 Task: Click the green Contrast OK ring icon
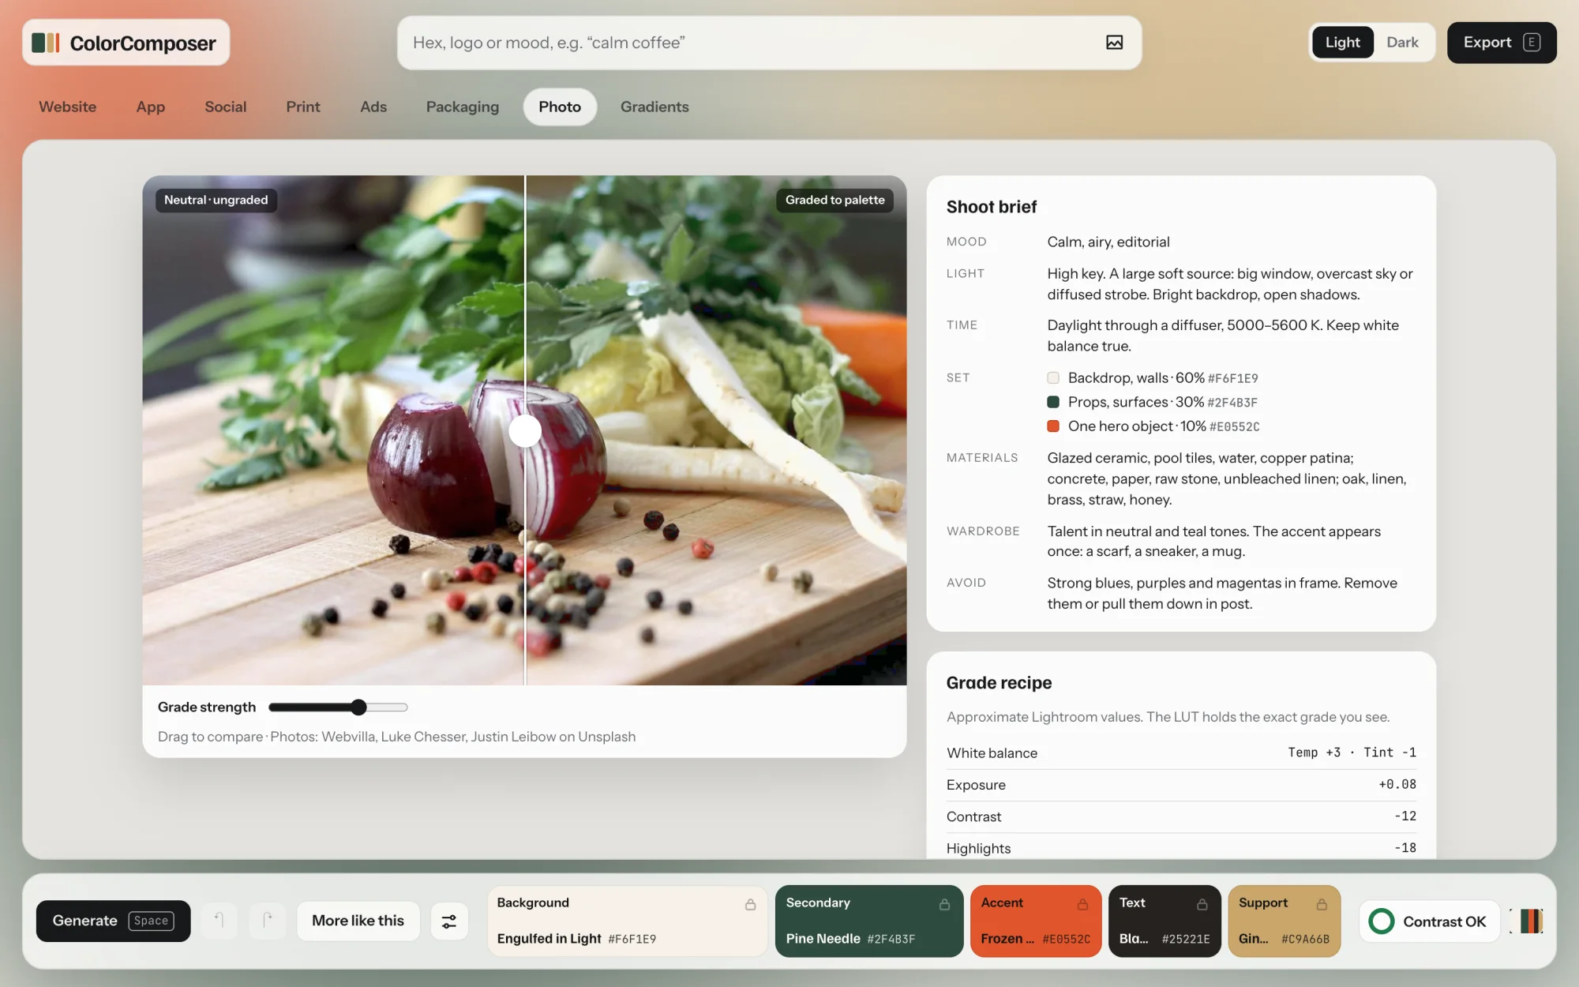(x=1382, y=921)
